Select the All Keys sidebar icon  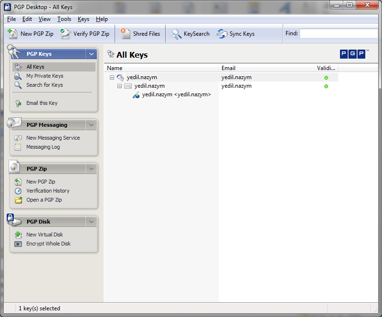click(x=18, y=67)
